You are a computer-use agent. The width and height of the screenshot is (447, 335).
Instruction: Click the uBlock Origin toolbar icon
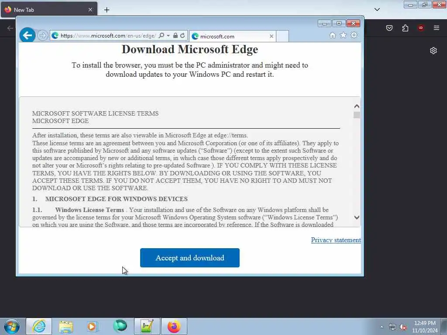point(421,28)
